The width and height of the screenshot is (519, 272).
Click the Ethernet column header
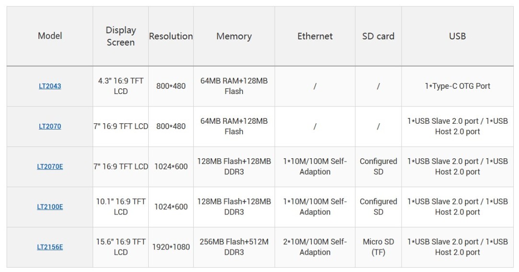click(x=315, y=36)
